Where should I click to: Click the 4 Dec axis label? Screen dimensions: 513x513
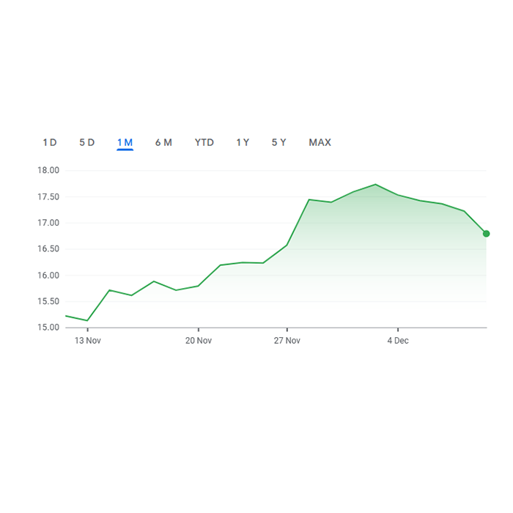point(398,341)
